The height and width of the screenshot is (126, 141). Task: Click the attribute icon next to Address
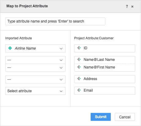click(79, 79)
